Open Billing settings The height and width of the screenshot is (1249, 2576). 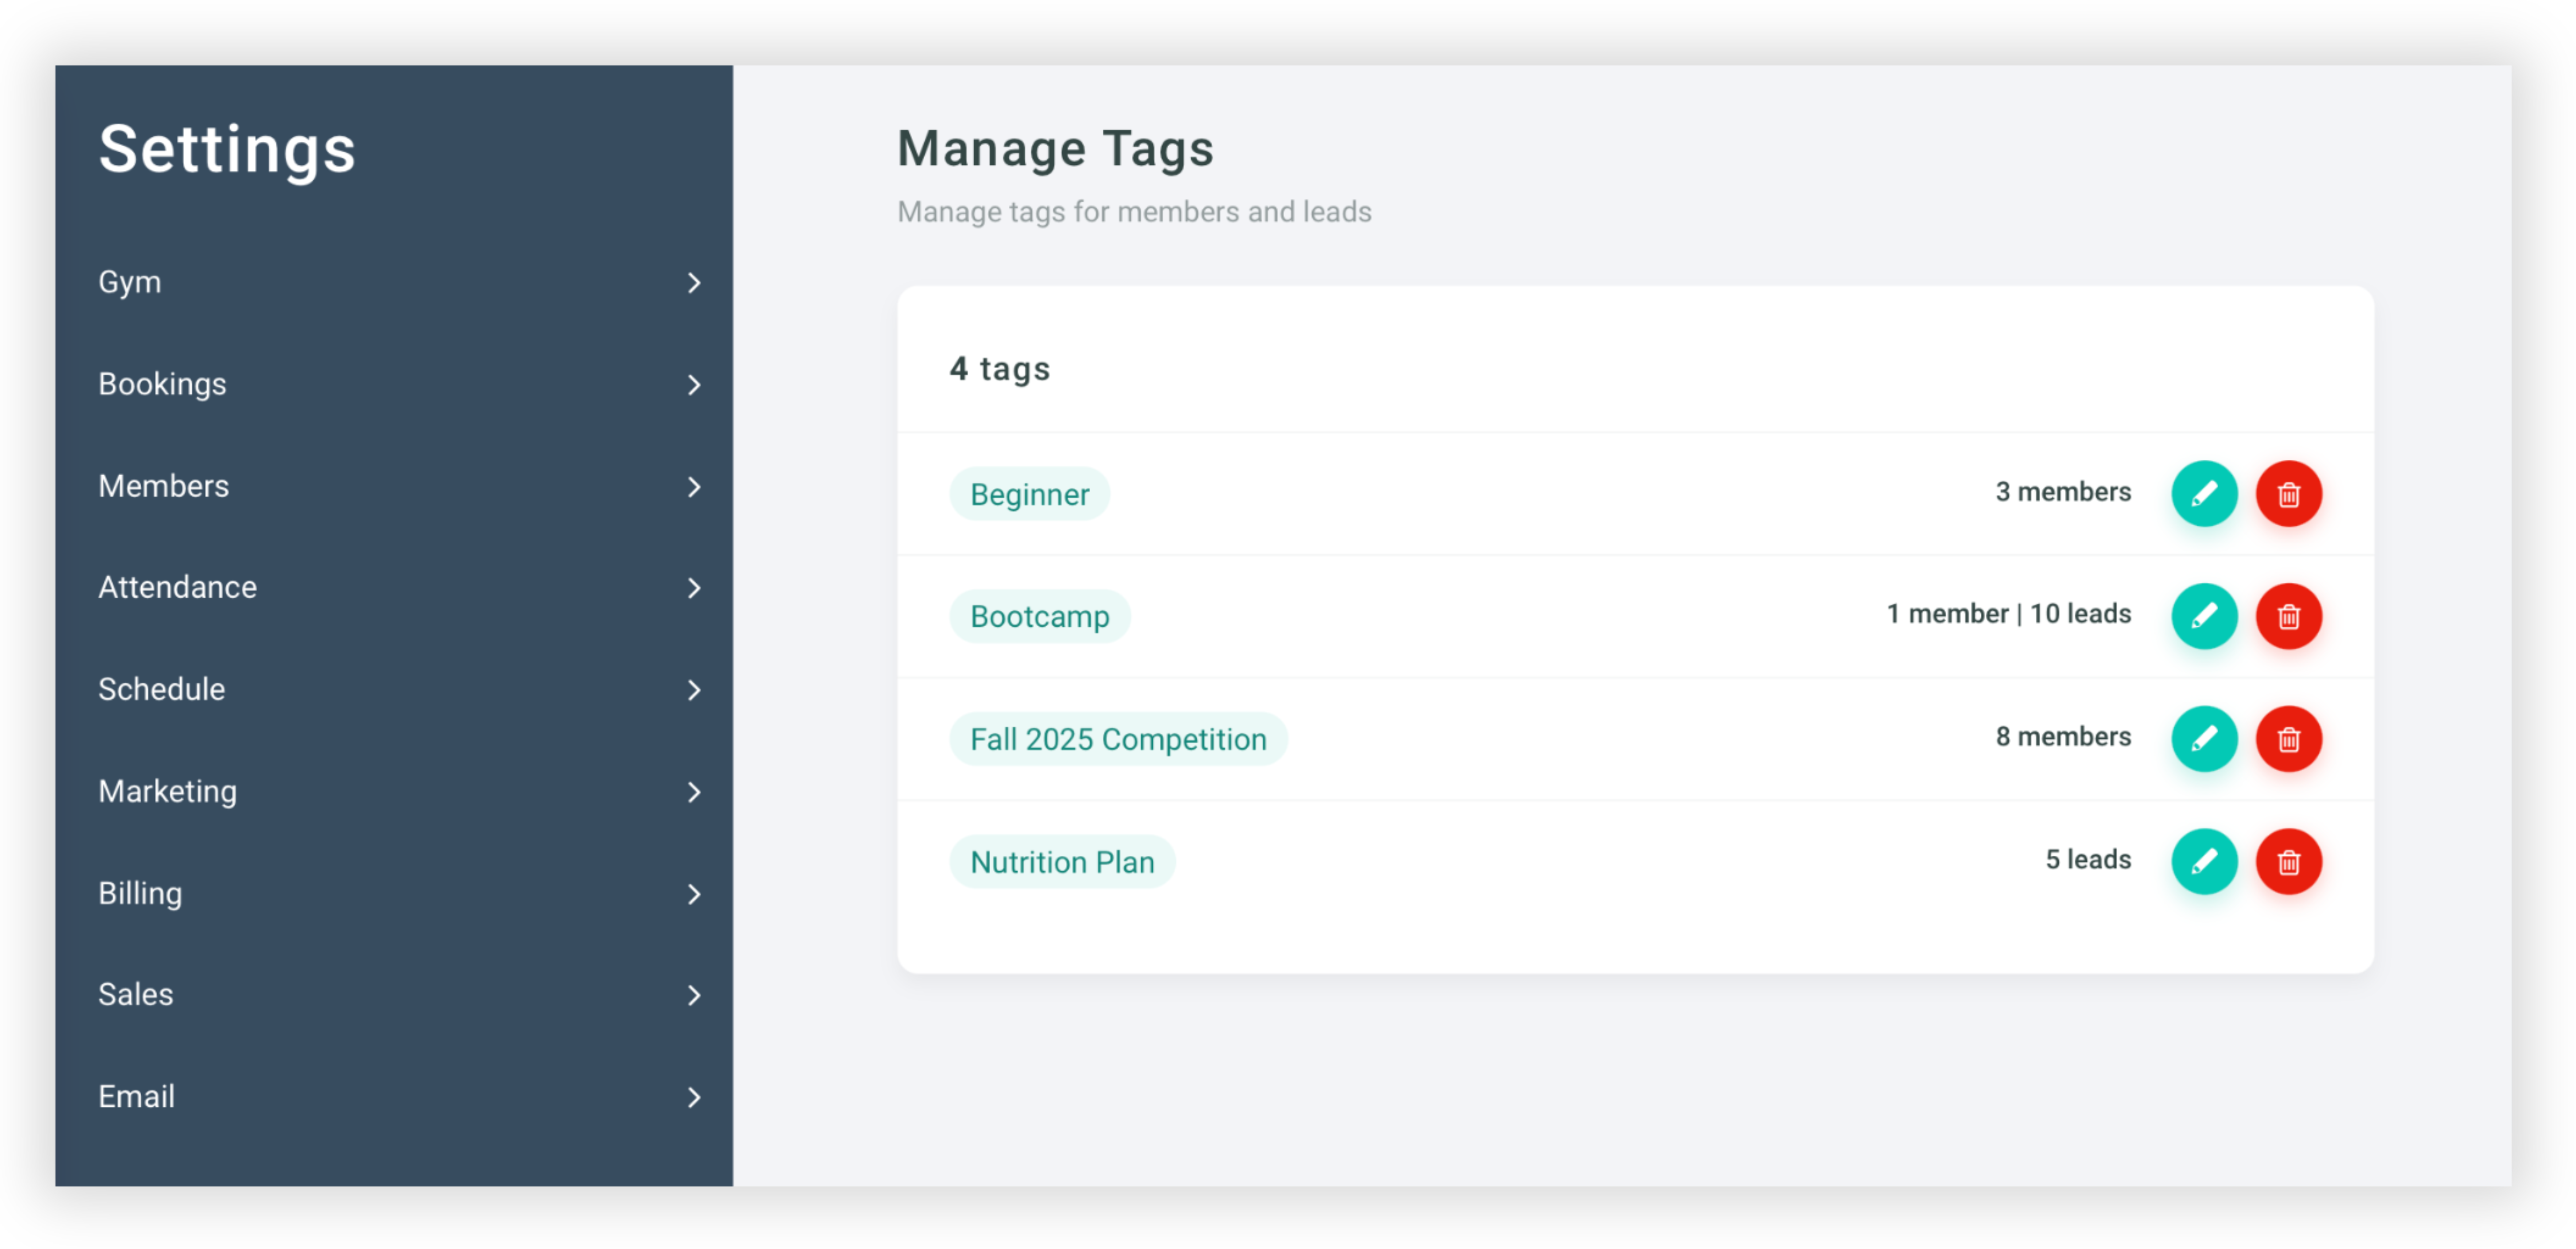[394, 894]
